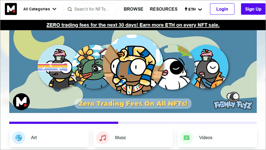Open the Videos category card

pos(217,137)
